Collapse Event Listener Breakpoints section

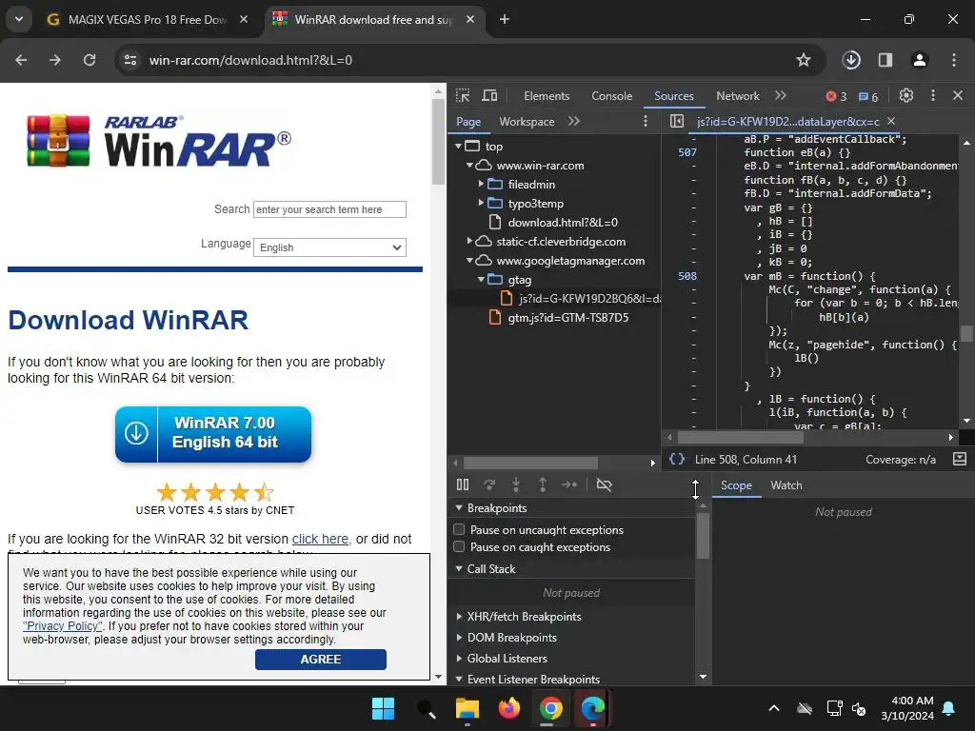click(x=459, y=680)
